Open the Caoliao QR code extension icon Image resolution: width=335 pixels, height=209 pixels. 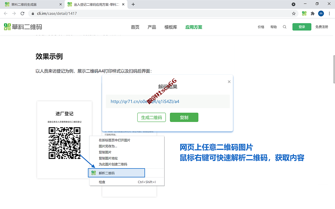click(304, 14)
